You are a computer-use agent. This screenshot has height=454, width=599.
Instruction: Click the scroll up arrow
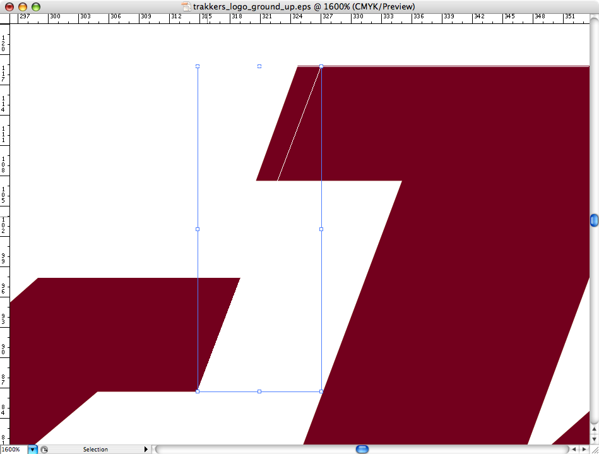[x=594, y=429]
